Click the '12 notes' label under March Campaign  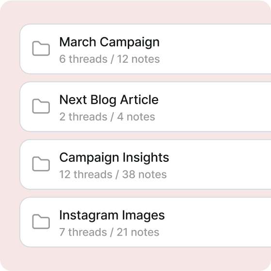[138, 59]
